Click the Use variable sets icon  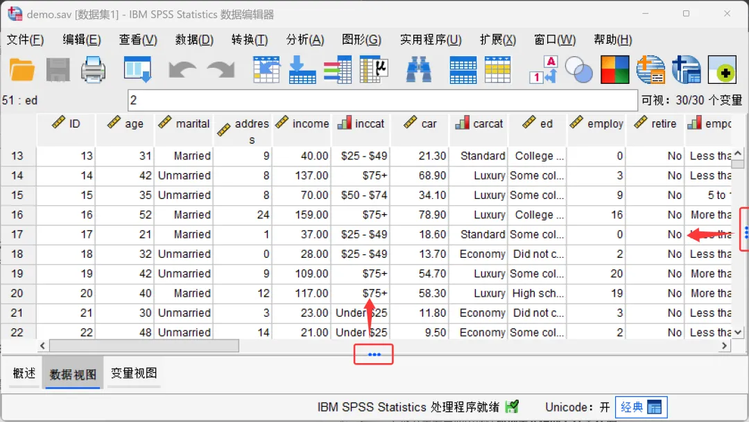pos(579,70)
